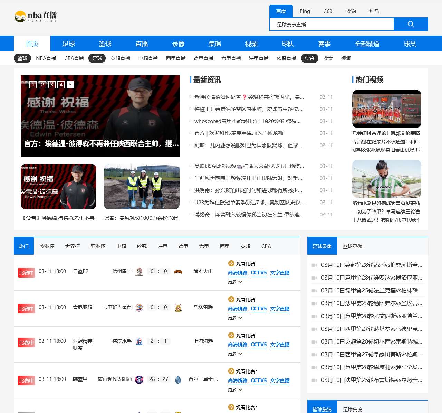
Task: Select the 百度 search engine tab
Action: (281, 11)
